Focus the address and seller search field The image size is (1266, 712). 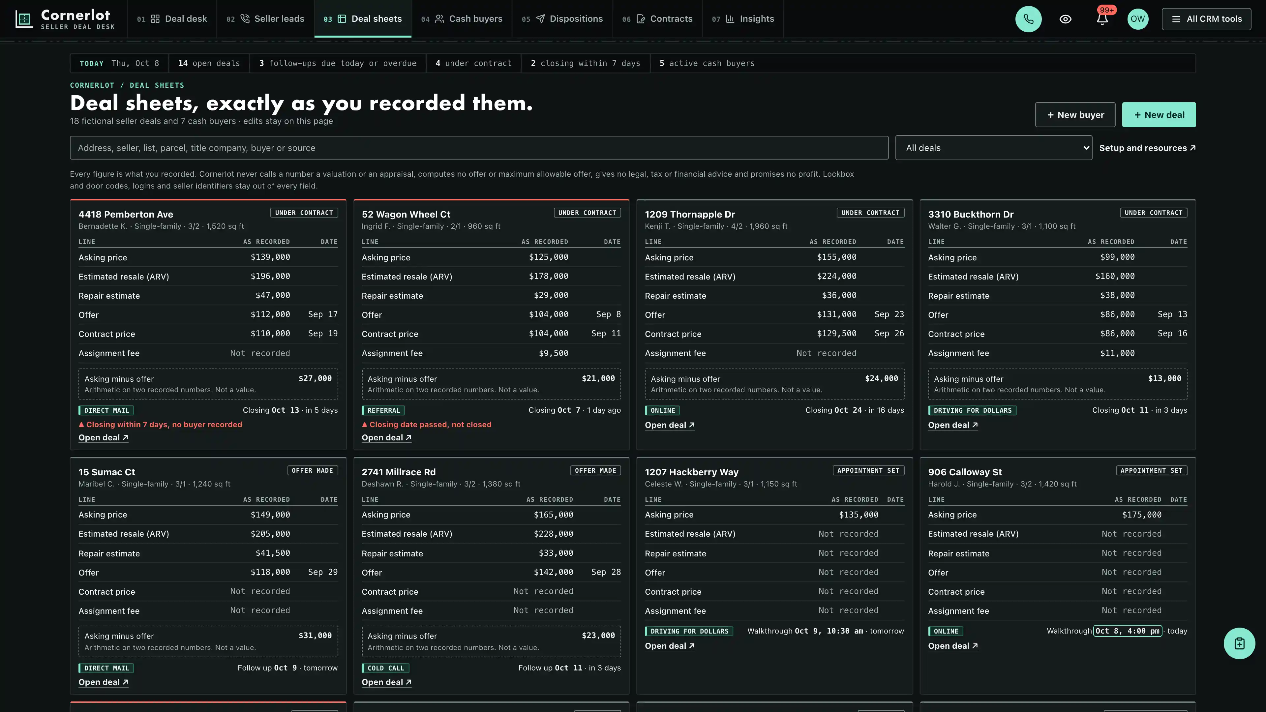pyautogui.click(x=479, y=148)
